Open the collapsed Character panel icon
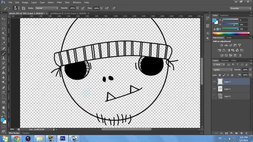The image size is (253, 142). coord(208,33)
